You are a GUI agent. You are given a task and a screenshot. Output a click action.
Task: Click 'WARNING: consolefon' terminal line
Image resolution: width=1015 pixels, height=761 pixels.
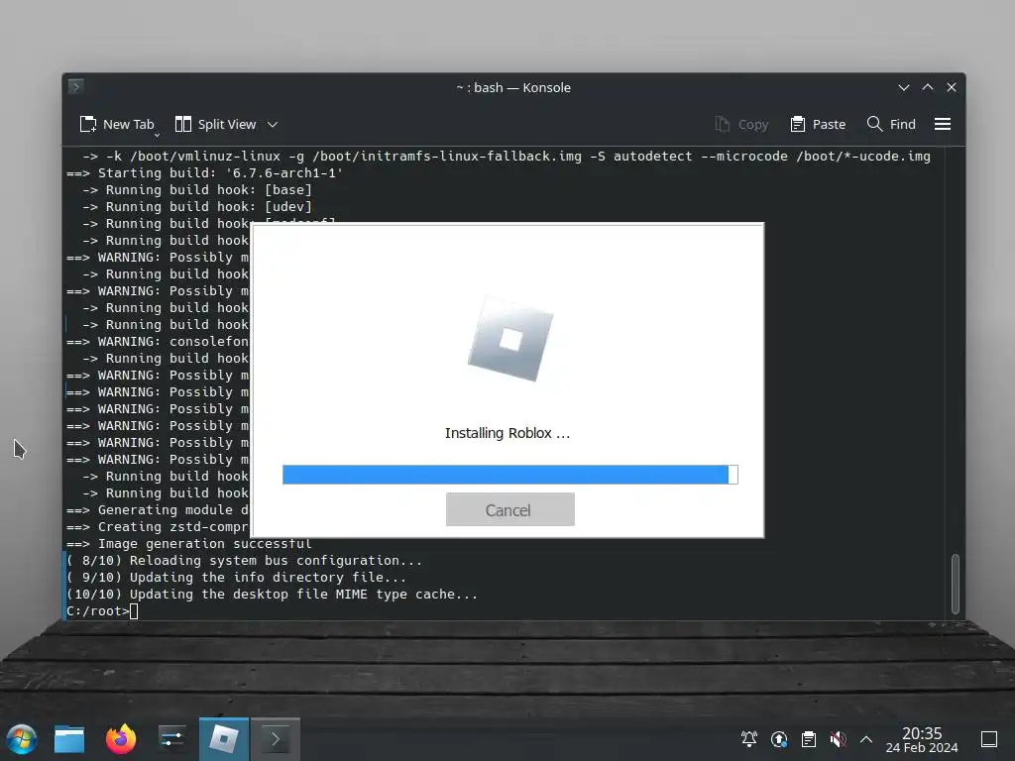pyautogui.click(x=158, y=341)
